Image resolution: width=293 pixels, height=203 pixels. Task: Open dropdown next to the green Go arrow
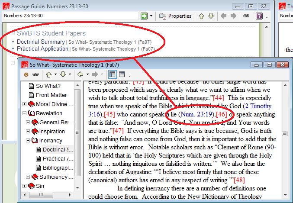[x=151, y=16]
